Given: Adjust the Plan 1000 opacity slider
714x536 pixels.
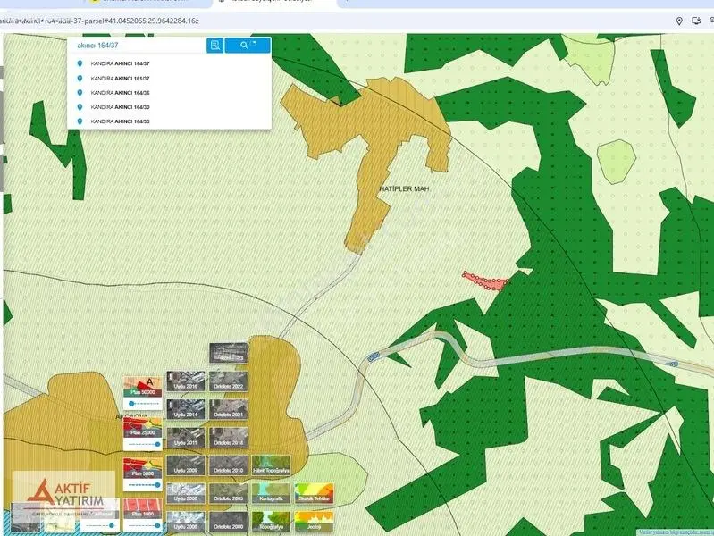Looking at the screenshot, I should (x=144, y=525).
